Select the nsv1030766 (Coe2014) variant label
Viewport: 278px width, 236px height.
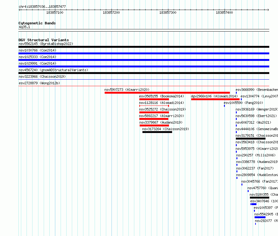(x=37, y=50)
